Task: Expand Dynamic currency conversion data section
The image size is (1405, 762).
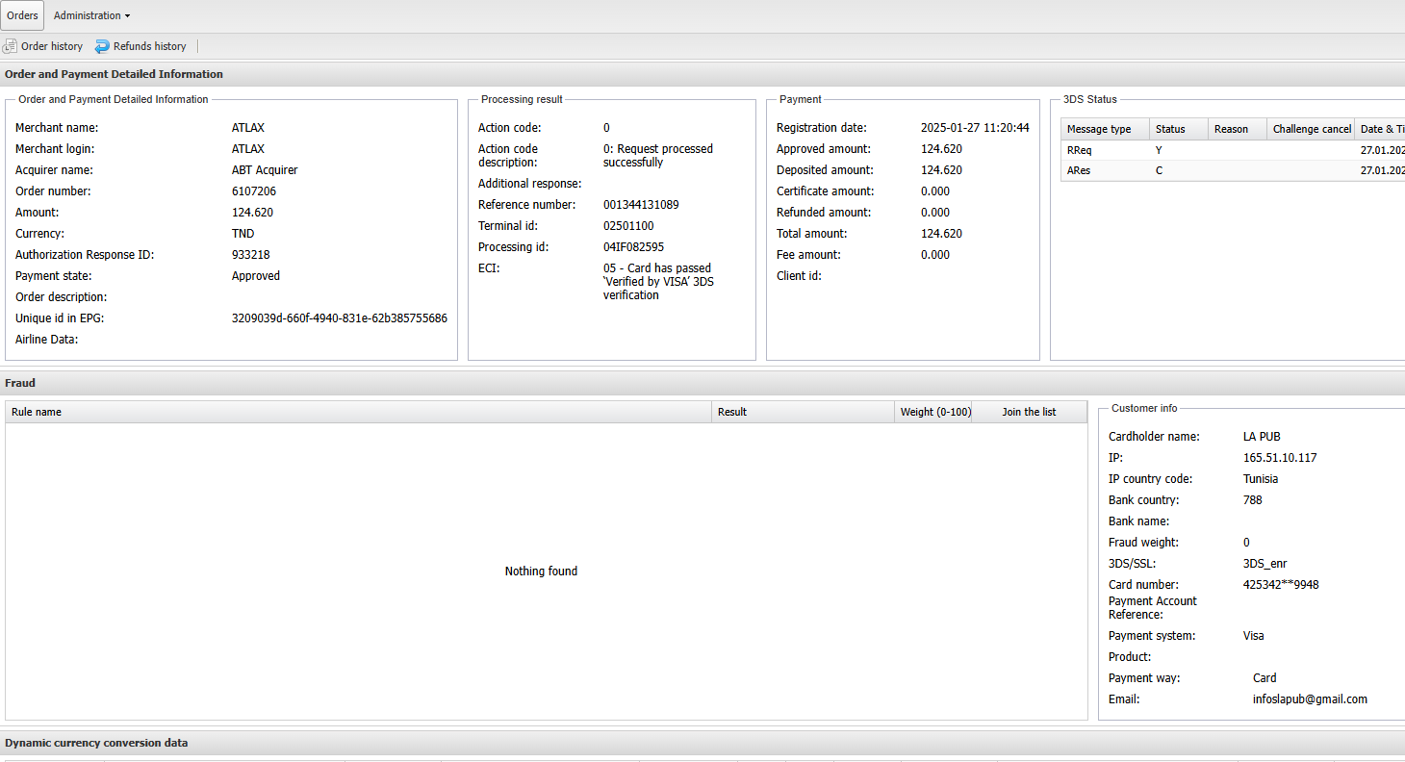Action: click(x=96, y=743)
